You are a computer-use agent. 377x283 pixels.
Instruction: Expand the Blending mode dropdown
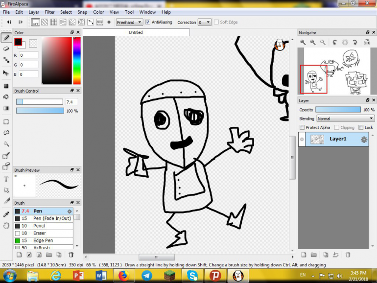(345, 118)
